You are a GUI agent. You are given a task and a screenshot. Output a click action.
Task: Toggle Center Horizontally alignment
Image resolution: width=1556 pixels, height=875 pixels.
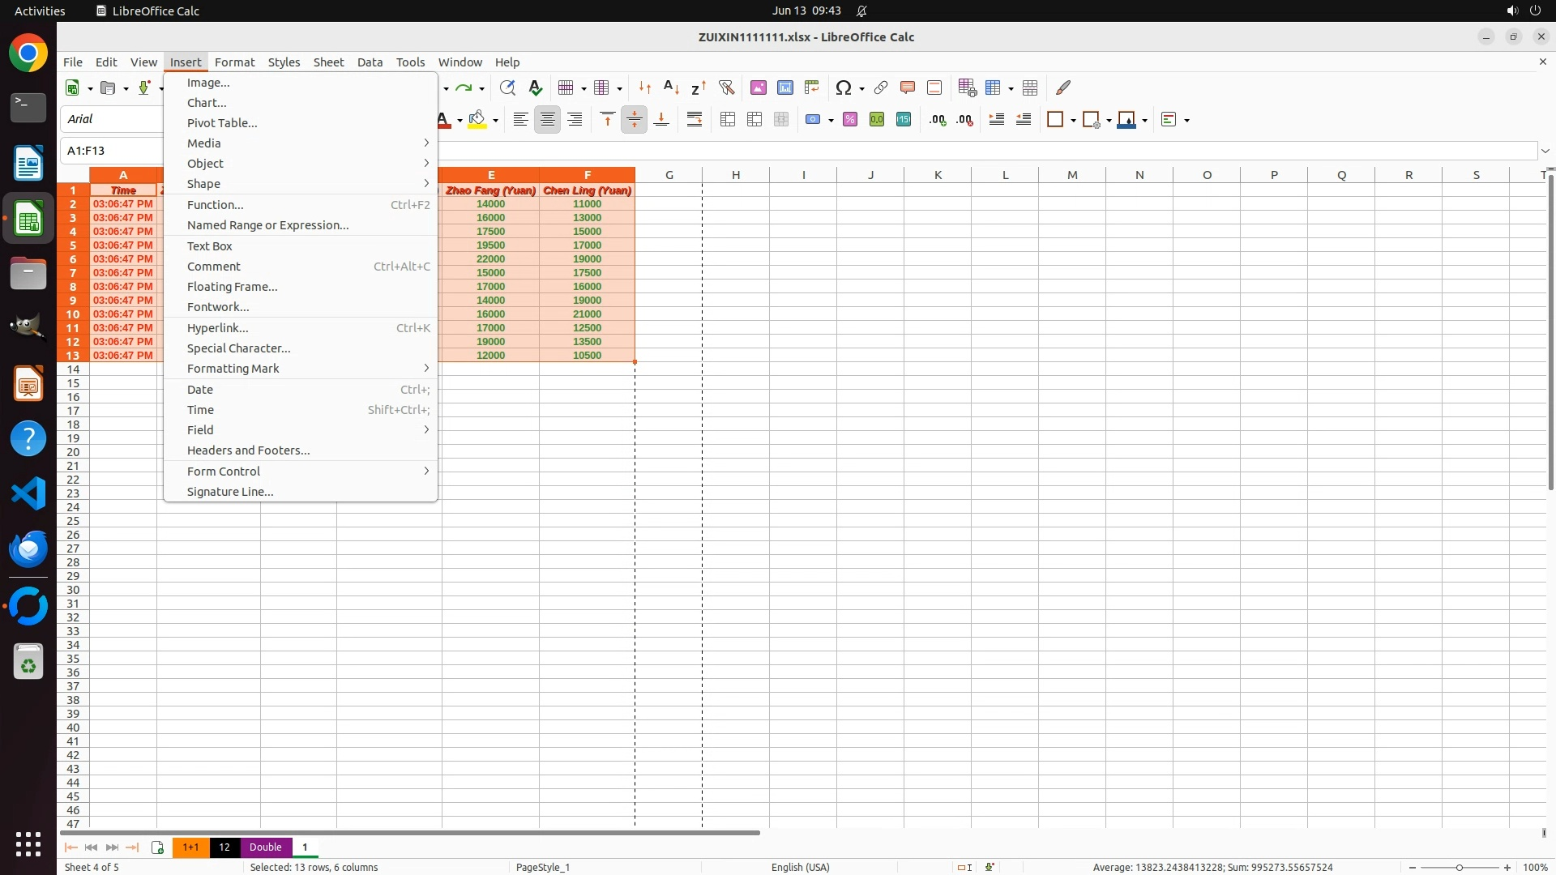(x=548, y=120)
